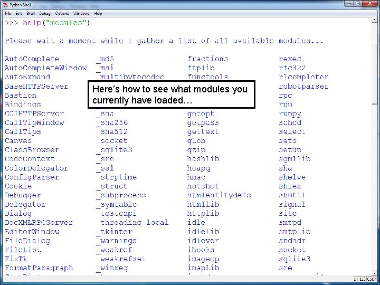380x285 pixels.
Task: Click the heapq module name
Action: [x=198, y=168]
